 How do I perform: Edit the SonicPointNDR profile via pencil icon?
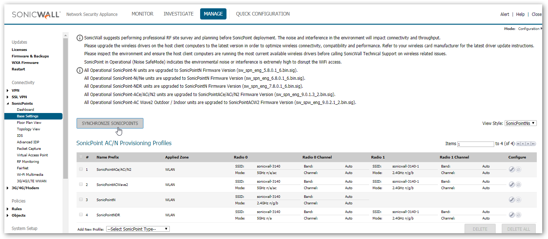[512, 215]
